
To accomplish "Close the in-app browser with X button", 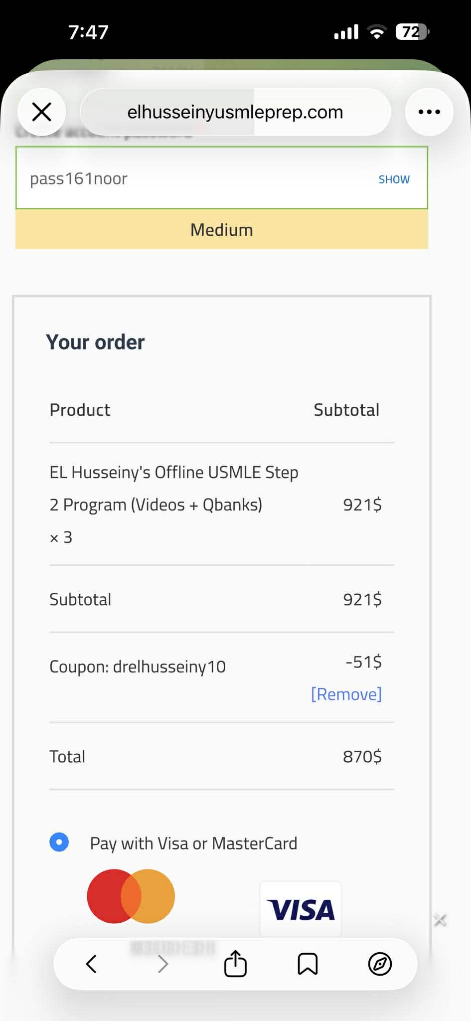I will [42, 112].
